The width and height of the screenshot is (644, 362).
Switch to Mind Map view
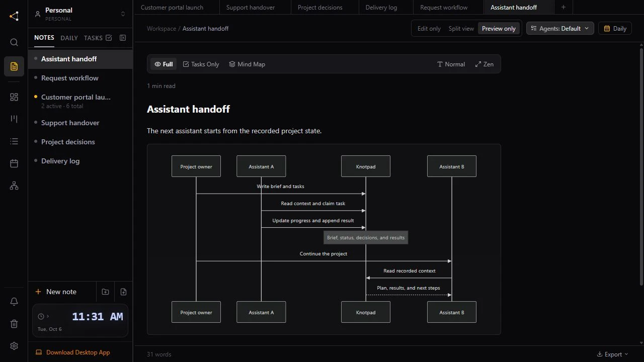click(247, 64)
